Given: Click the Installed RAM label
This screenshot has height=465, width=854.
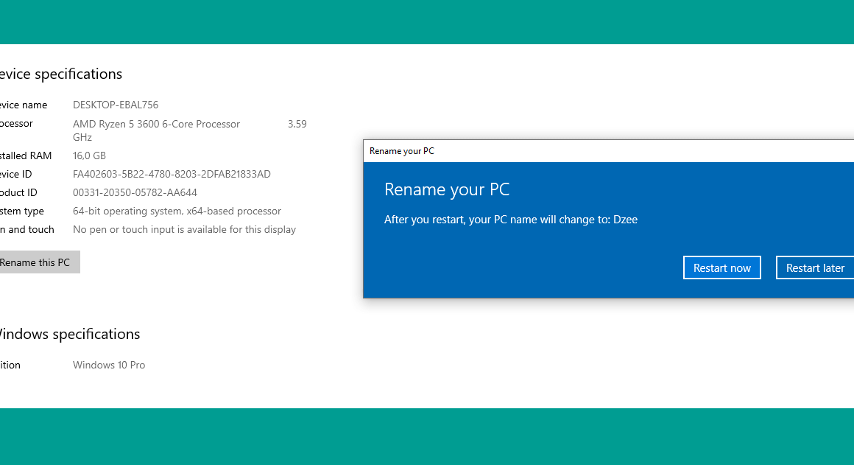Looking at the screenshot, I should pyautogui.click(x=26, y=155).
